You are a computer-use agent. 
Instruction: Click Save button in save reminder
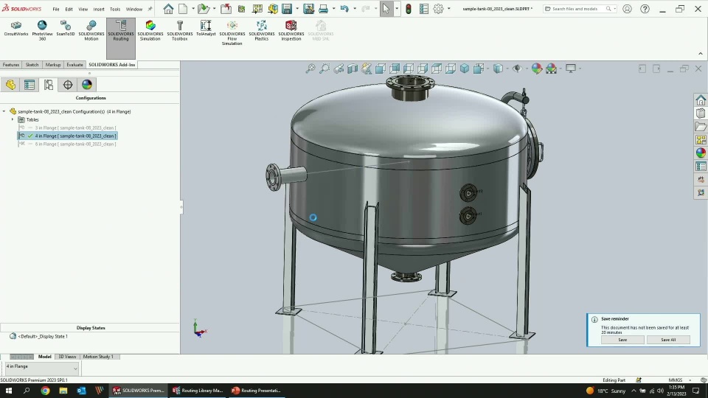(x=622, y=340)
